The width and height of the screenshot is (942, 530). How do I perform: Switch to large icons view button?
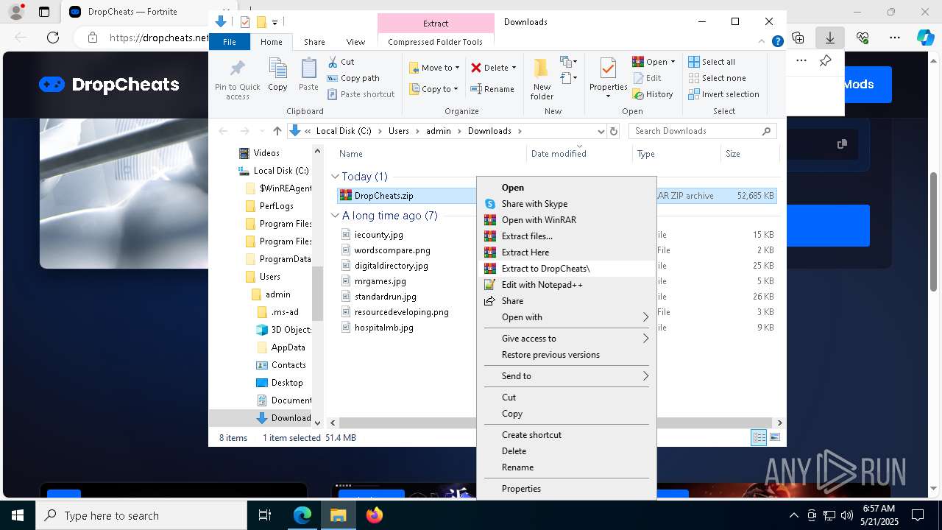pyautogui.click(x=774, y=438)
